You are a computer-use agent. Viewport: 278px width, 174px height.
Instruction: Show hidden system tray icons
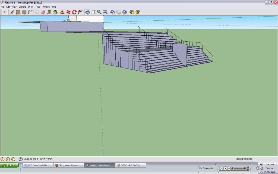pyautogui.click(x=257, y=168)
